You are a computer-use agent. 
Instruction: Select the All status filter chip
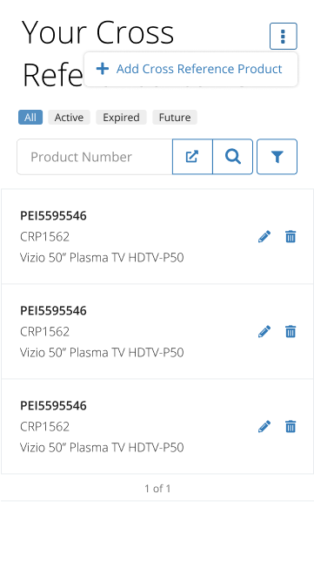pos(30,118)
